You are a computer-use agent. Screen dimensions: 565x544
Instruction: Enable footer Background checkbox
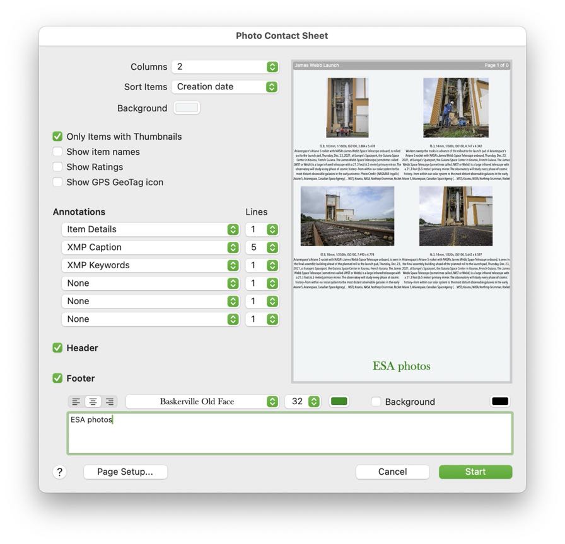[x=376, y=402]
